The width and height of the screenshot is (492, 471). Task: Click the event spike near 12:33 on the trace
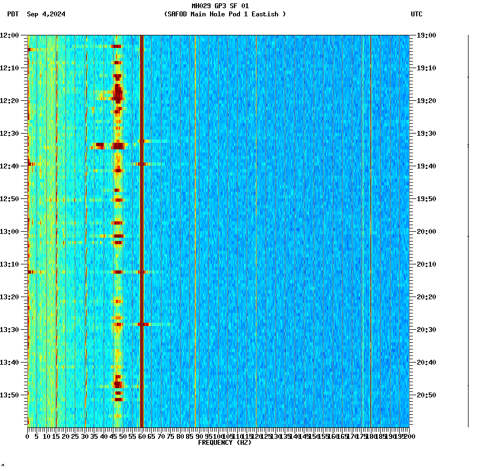click(468, 146)
